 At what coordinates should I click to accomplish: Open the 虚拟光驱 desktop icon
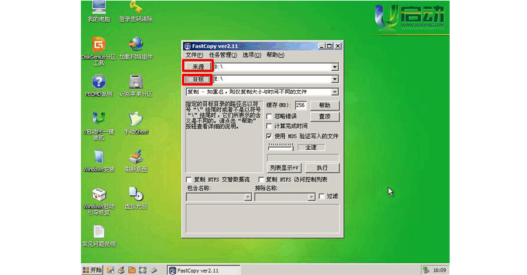[136, 195]
